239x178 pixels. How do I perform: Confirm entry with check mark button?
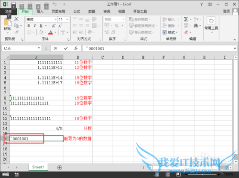tap(66, 48)
